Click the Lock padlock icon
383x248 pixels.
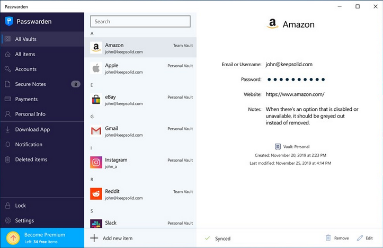coord(8,205)
